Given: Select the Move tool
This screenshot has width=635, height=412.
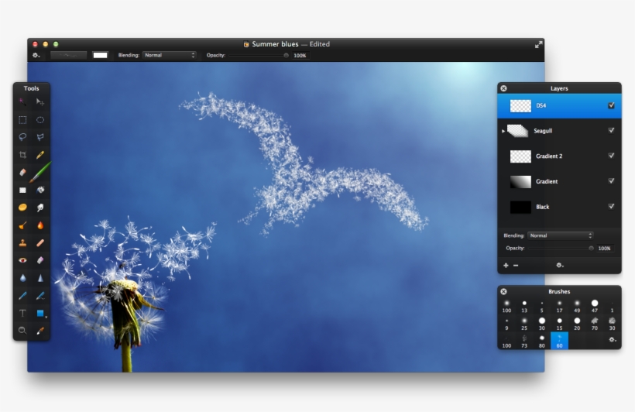Looking at the screenshot, I should pyautogui.click(x=40, y=101).
